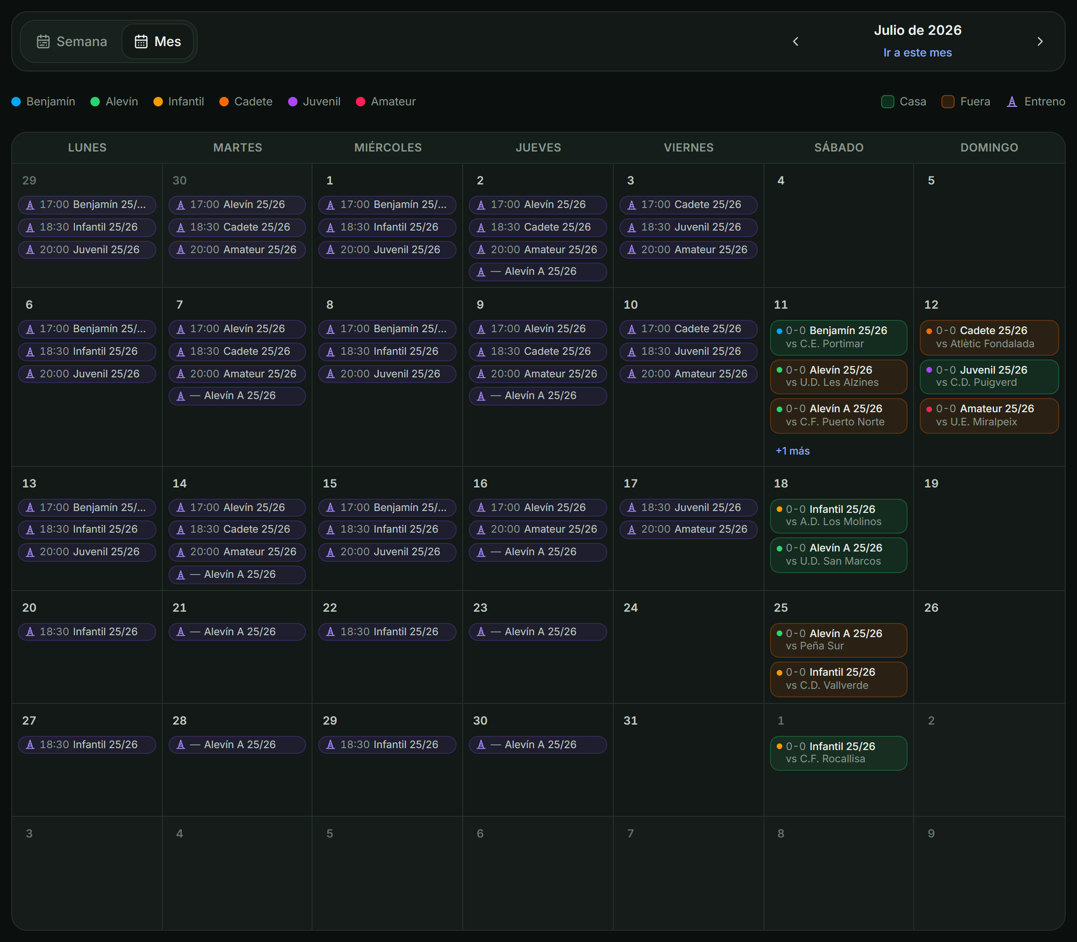Click cone icon of 18:30 Juvenil on Friday 17

coord(632,508)
